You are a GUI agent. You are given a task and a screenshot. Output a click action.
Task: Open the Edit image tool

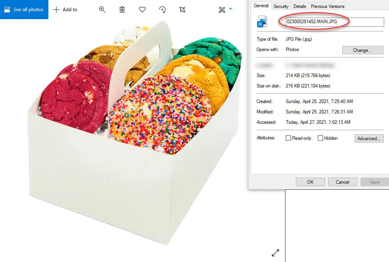point(221,9)
